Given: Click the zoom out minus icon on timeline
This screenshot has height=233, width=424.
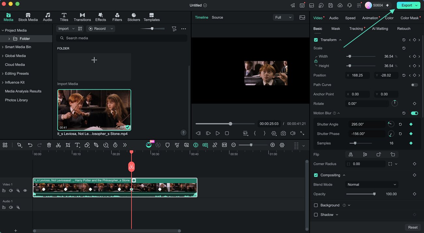Looking at the screenshot, I should [x=234, y=145].
